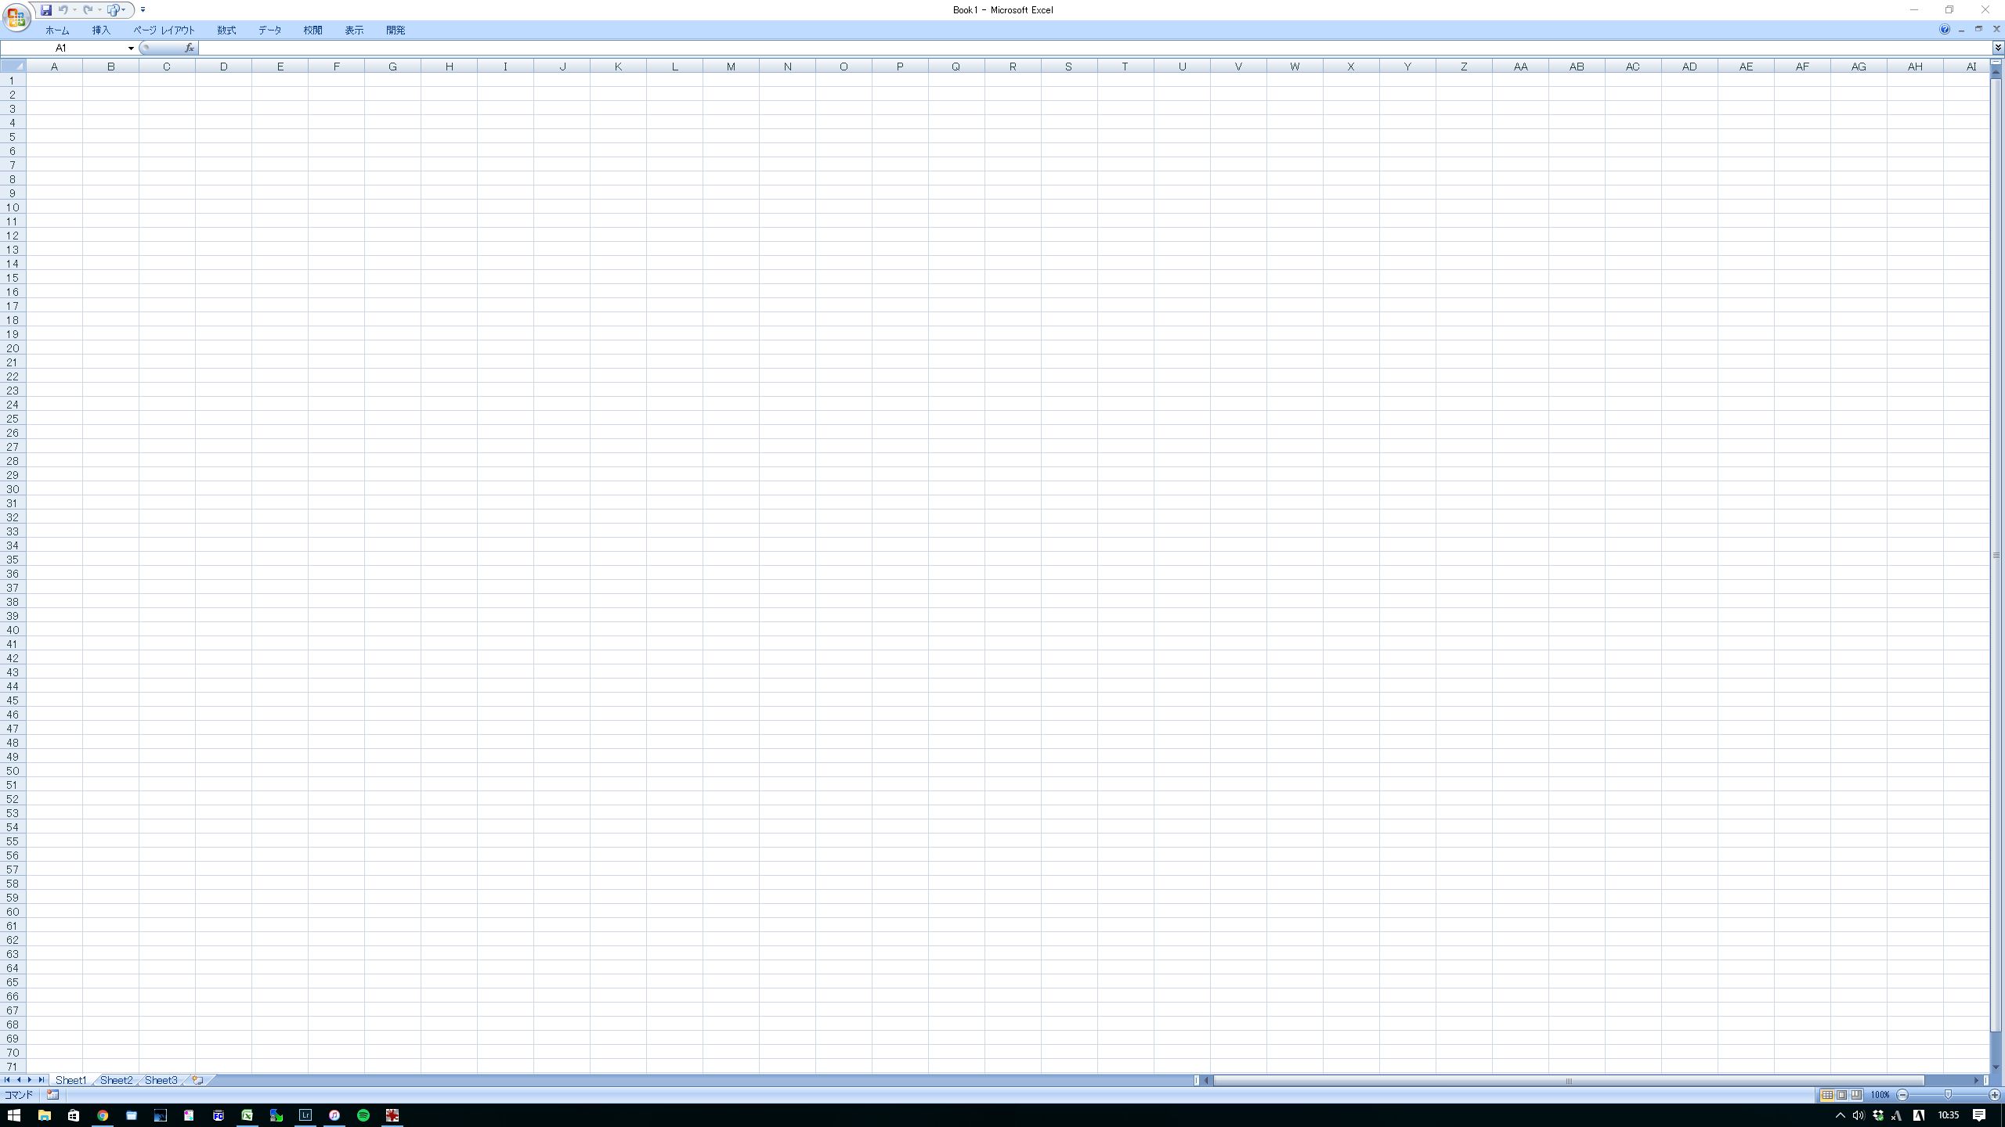Screen dimensions: 2005x1127
Task: Click the Insert Worksheet tab icon
Action: click(x=198, y=1080)
